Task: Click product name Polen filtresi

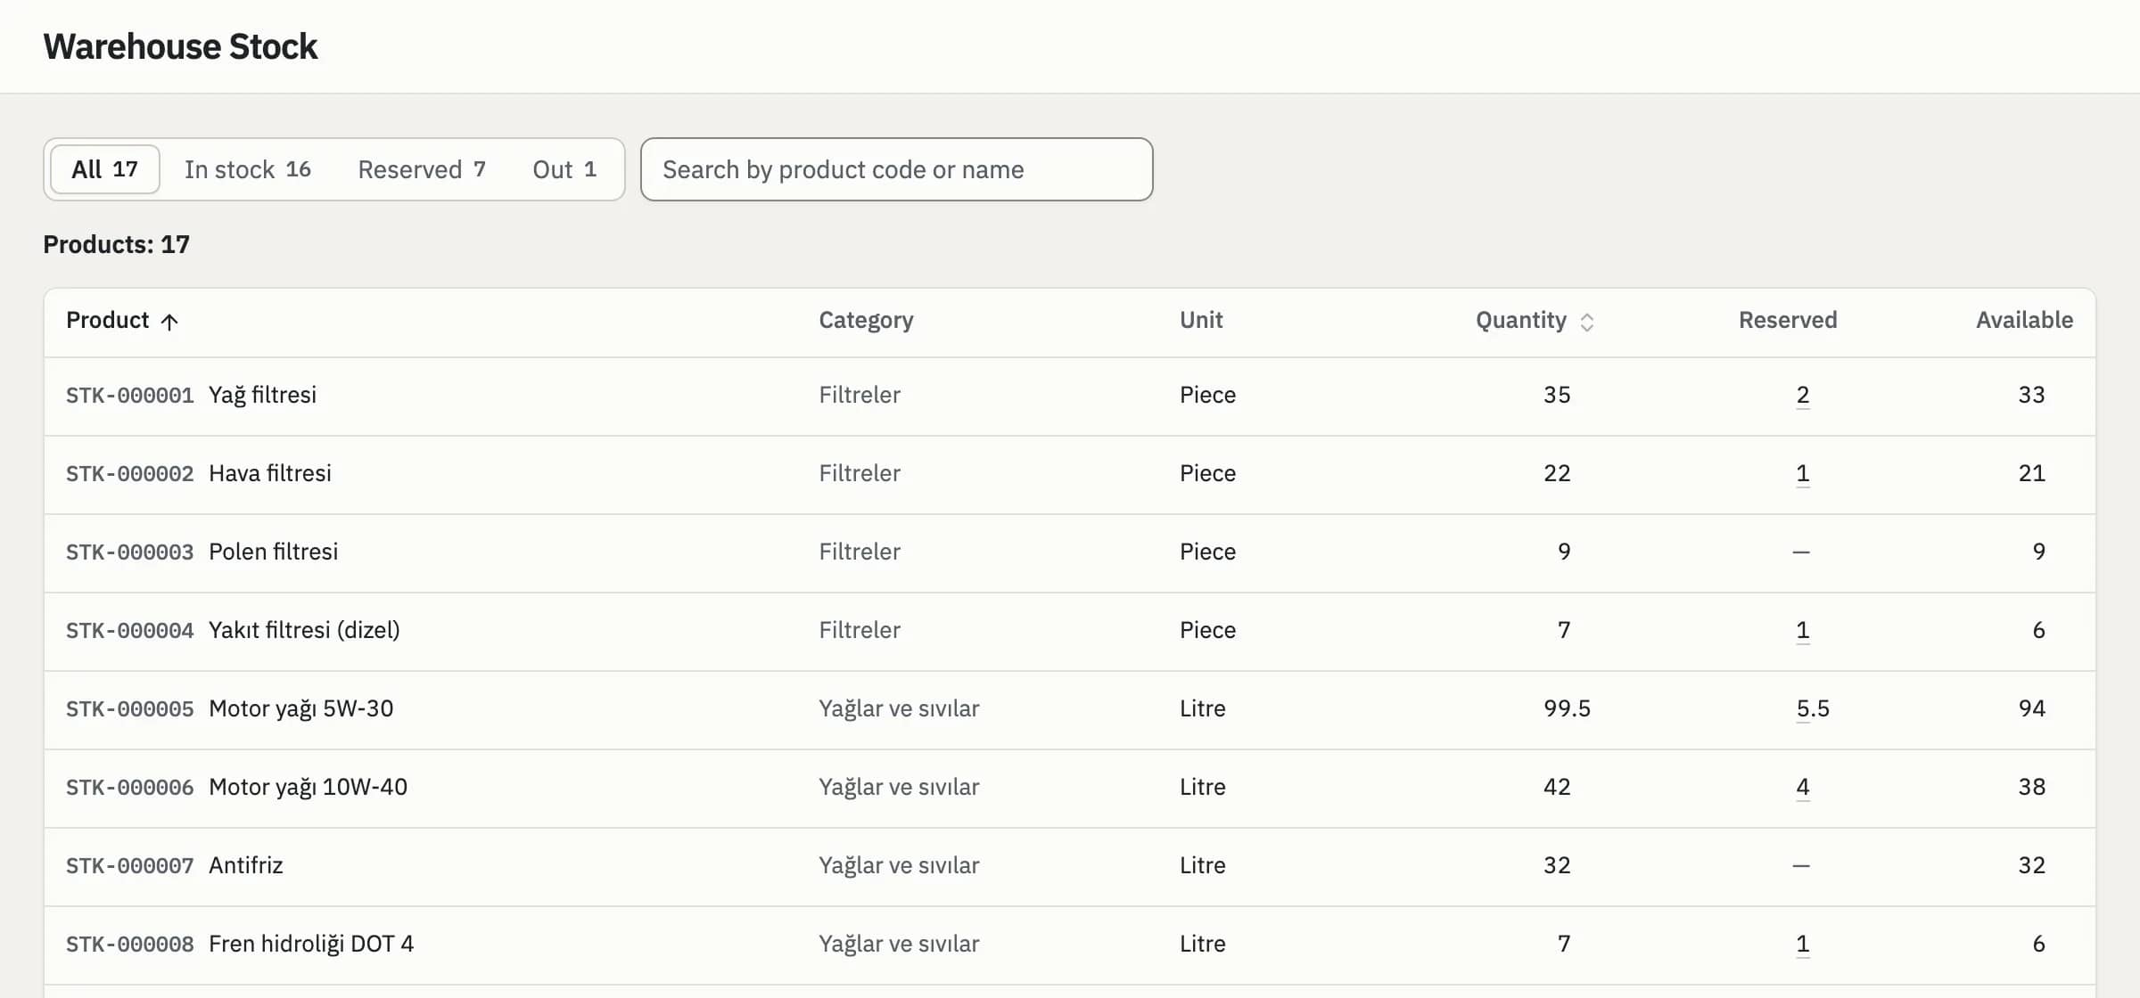Action: pyautogui.click(x=274, y=552)
